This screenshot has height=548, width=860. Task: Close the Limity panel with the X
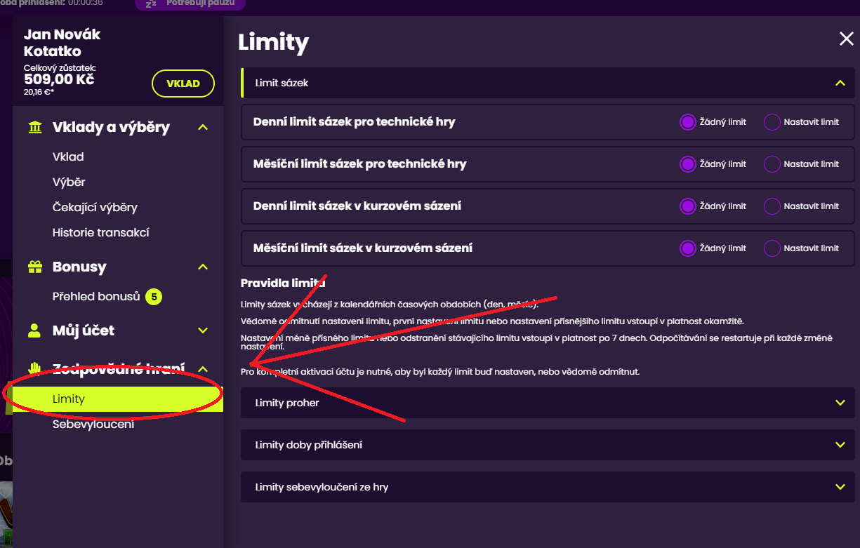point(846,39)
